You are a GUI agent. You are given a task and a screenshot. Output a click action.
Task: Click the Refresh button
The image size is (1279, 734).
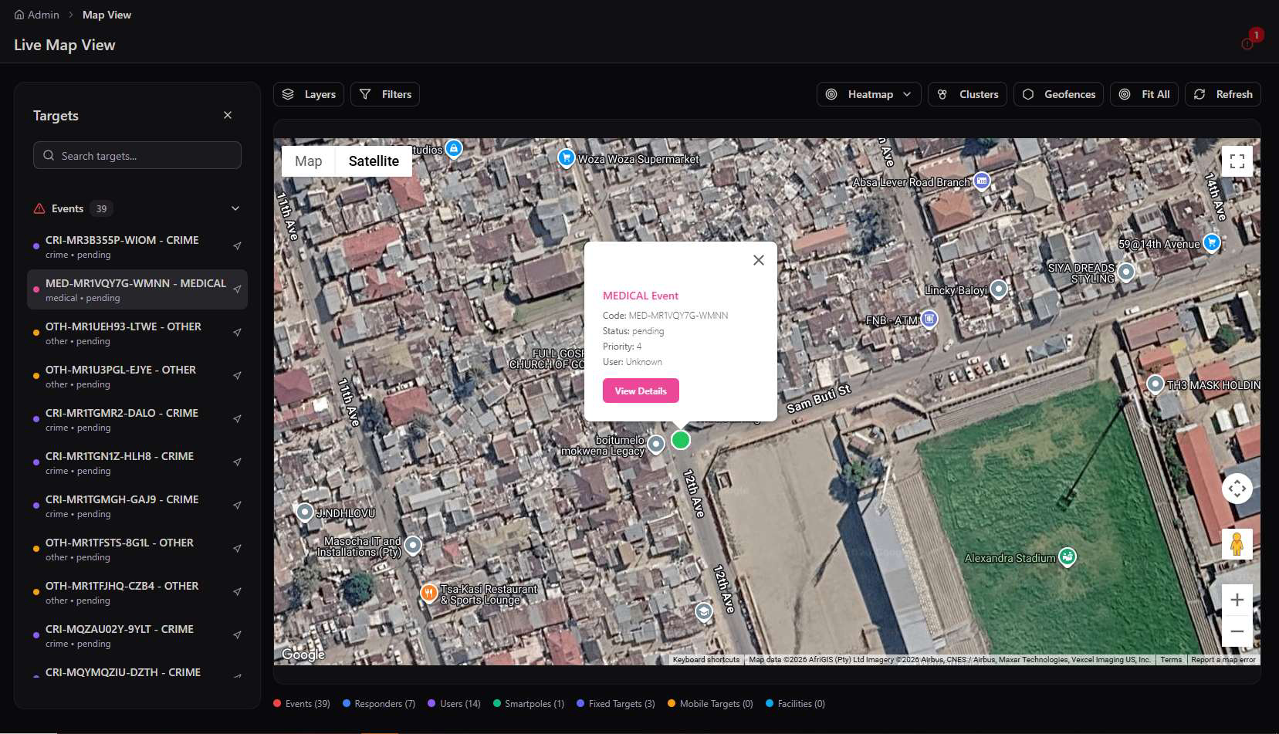click(x=1223, y=94)
